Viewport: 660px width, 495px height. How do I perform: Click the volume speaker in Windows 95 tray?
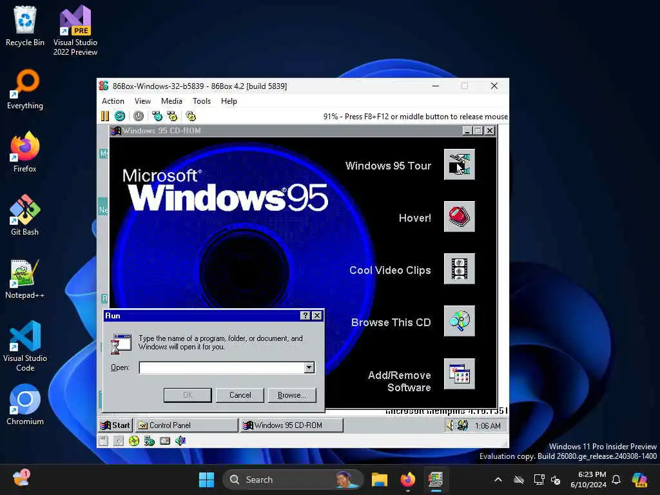[x=451, y=425]
